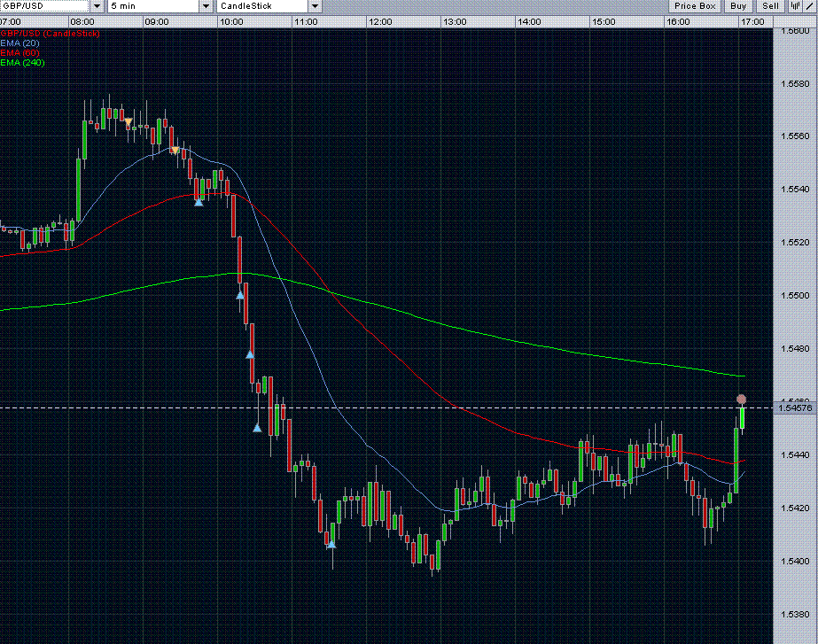Image resolution: width=818 pixels, height=644 pixels.
Task: Select the EMA (240) legend label
Action: [x=21, y=63]
